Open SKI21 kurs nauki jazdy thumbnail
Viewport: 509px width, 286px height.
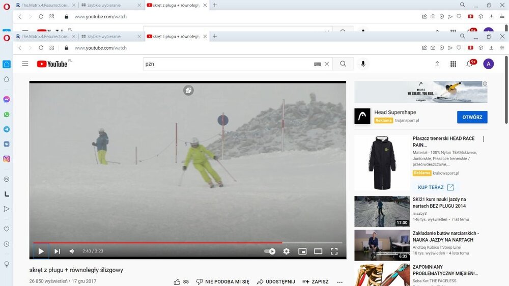pos(382,211)
